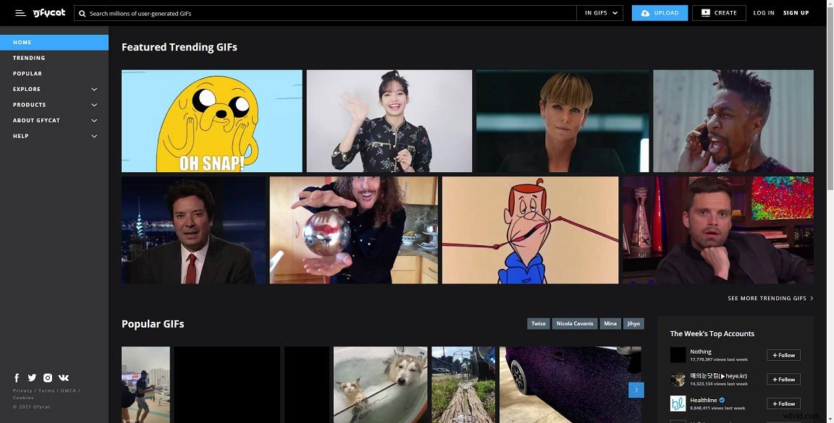Image resolution: width=834 pixels, height=423 pixels.
Task: Open the Popular section
Action: [27, 73]
